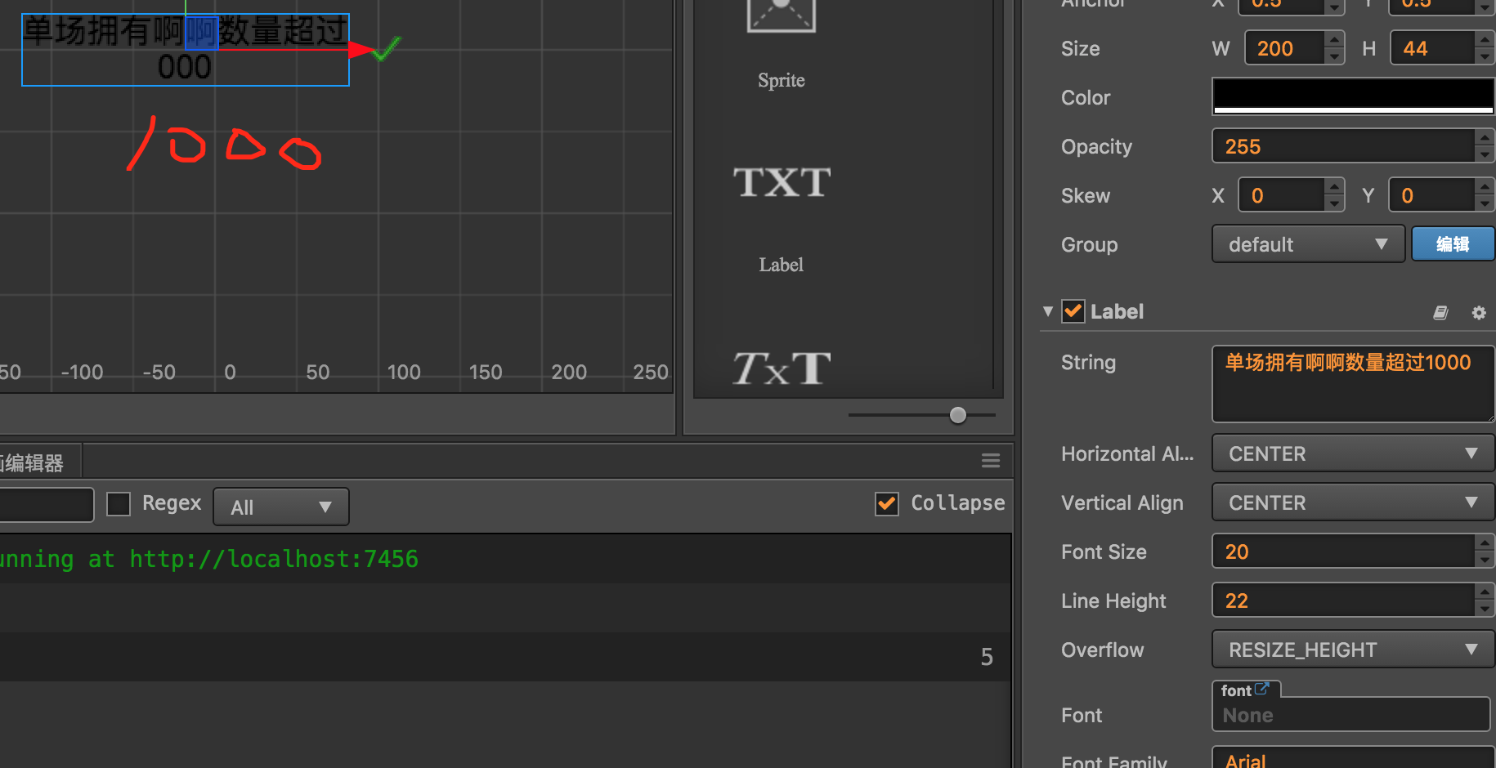Click the Size H field showing 44
Image resolution: width=1496 pixels, height=768 pixels.
pos(1434,48)
